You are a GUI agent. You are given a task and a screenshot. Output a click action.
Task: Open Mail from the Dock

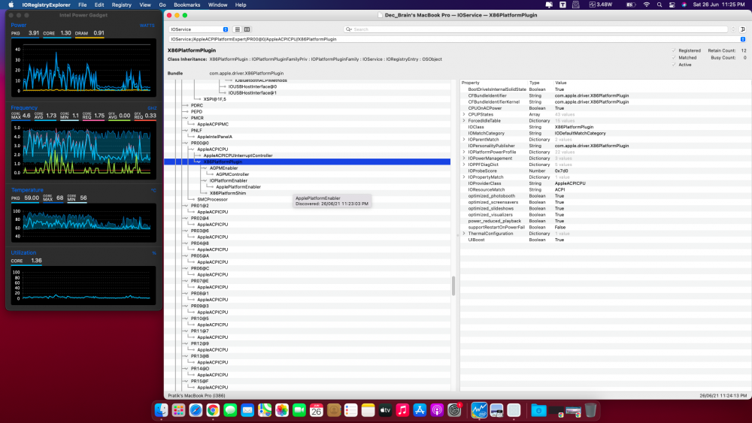247,410
